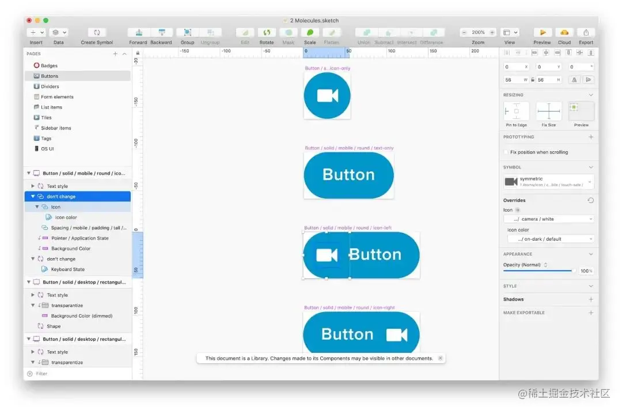This screenshot has height=411, width=622.
Task: Open the View options menu
Action: (510, 32)
